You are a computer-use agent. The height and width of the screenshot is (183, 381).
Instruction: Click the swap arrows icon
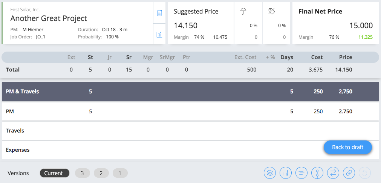pyautogui.click(x=333, y=173)
